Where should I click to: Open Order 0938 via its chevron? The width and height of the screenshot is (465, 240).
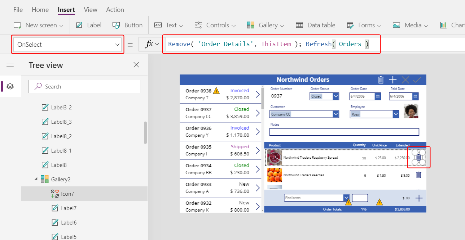pos(258,94)
